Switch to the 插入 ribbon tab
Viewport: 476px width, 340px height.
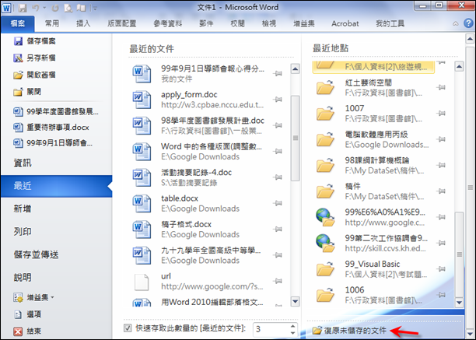pos(83,23)
